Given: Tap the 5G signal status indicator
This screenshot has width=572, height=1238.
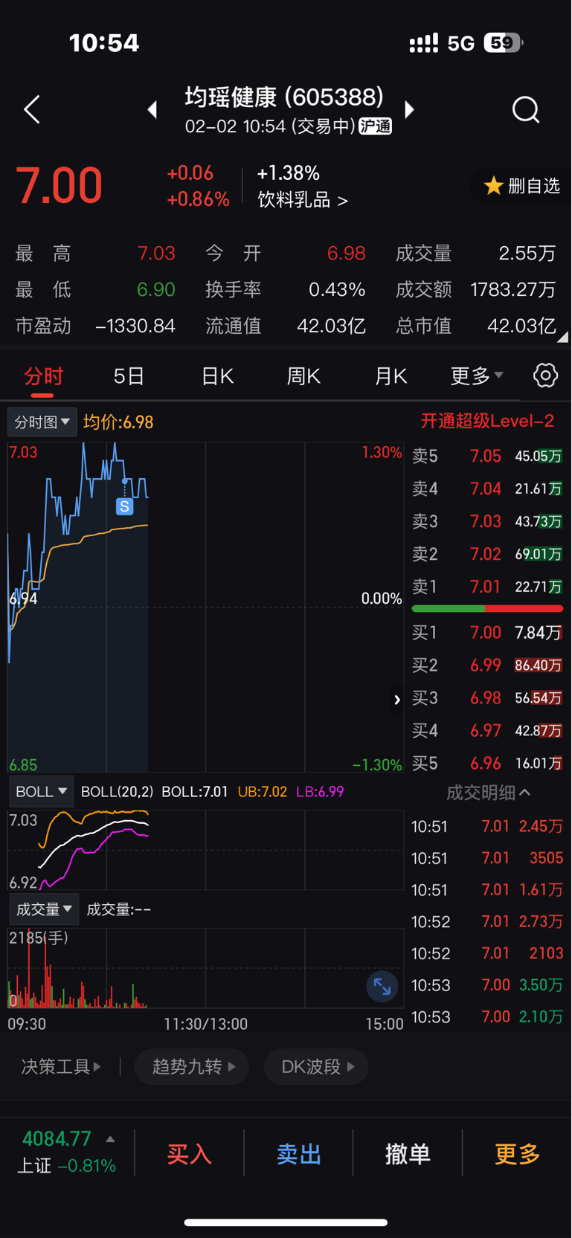Looking at the screenshot, I should [x=460, y=43].
